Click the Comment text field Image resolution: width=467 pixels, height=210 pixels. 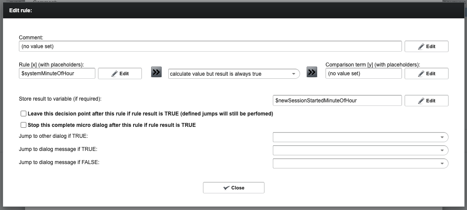[210, 46]
